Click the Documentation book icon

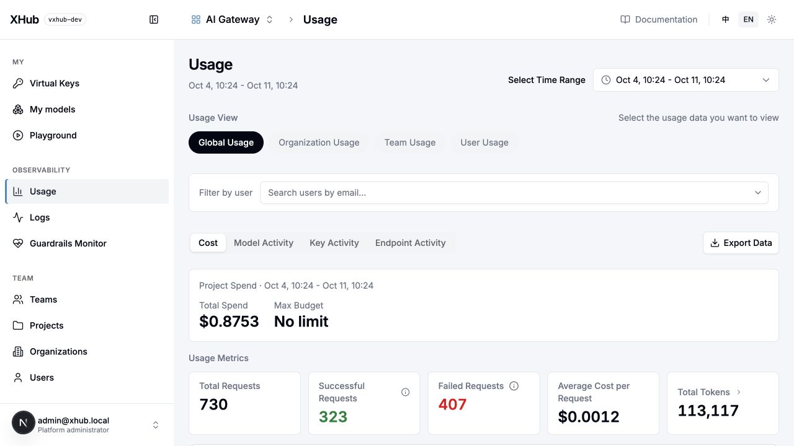coord(625,20)
